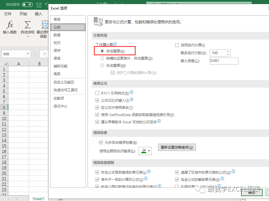Toggle 允许后台错误检查 checkbox
269x201 pixels.
tap(101, 142)
